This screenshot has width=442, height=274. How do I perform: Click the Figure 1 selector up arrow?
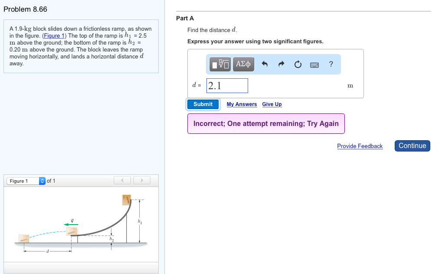click(x=42, y=179)
